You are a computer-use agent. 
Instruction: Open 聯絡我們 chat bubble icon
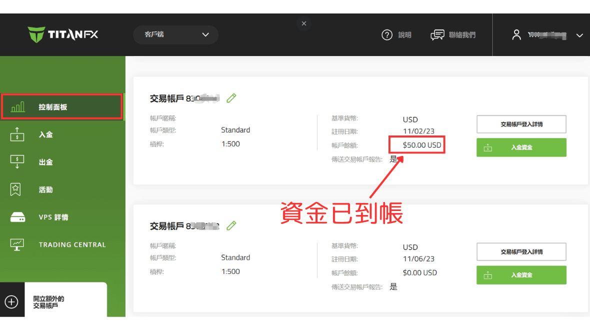click(x=437, y=34)
